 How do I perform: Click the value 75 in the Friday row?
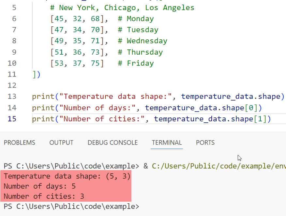(x=96, y=63)
